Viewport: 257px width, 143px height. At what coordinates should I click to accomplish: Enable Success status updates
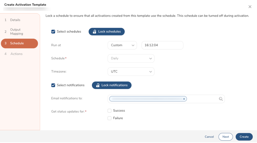coord(109,111)
